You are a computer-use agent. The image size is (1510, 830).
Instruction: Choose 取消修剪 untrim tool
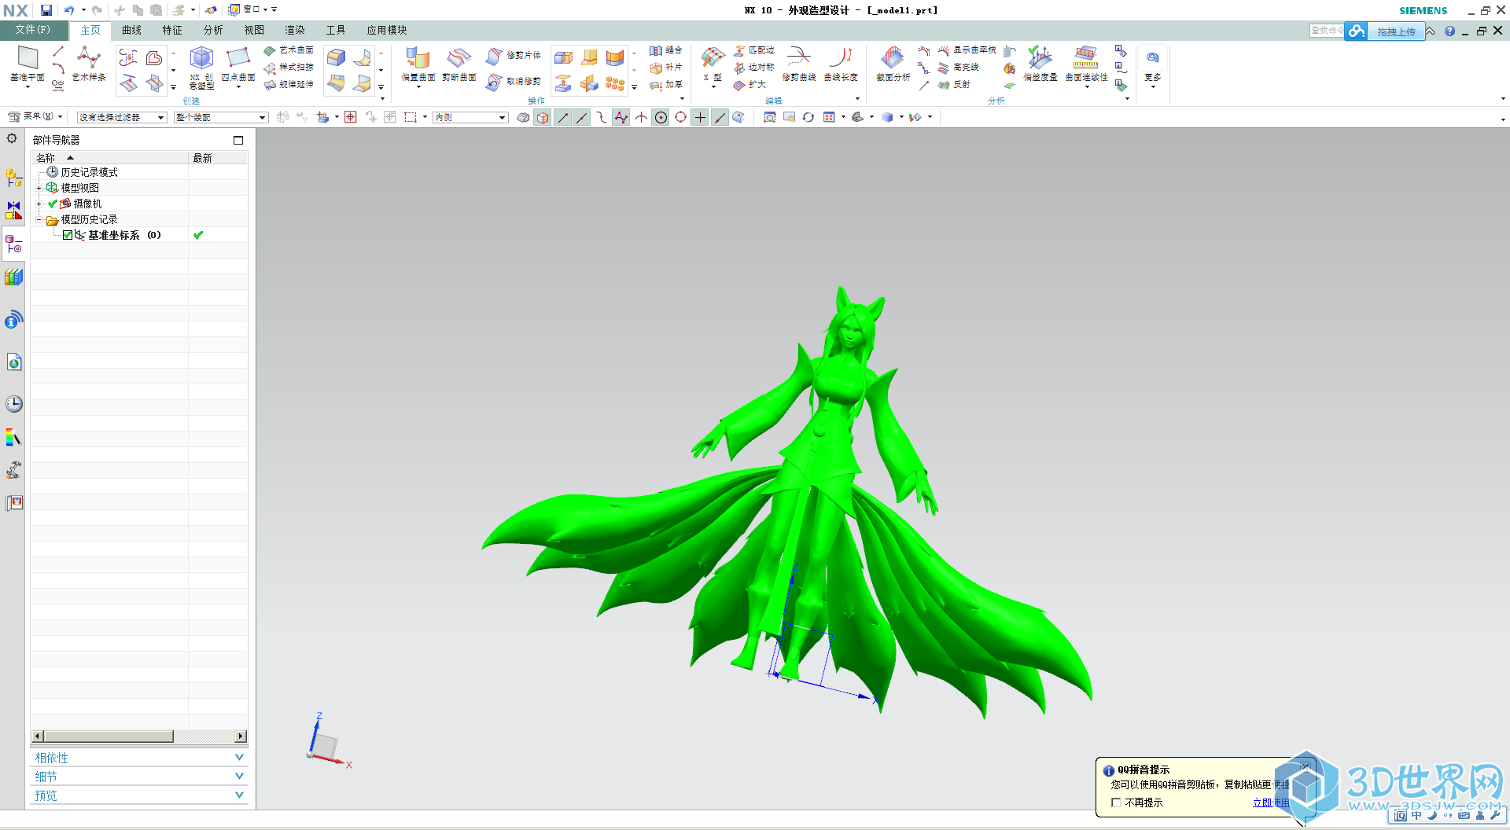(x=514, y=82)
